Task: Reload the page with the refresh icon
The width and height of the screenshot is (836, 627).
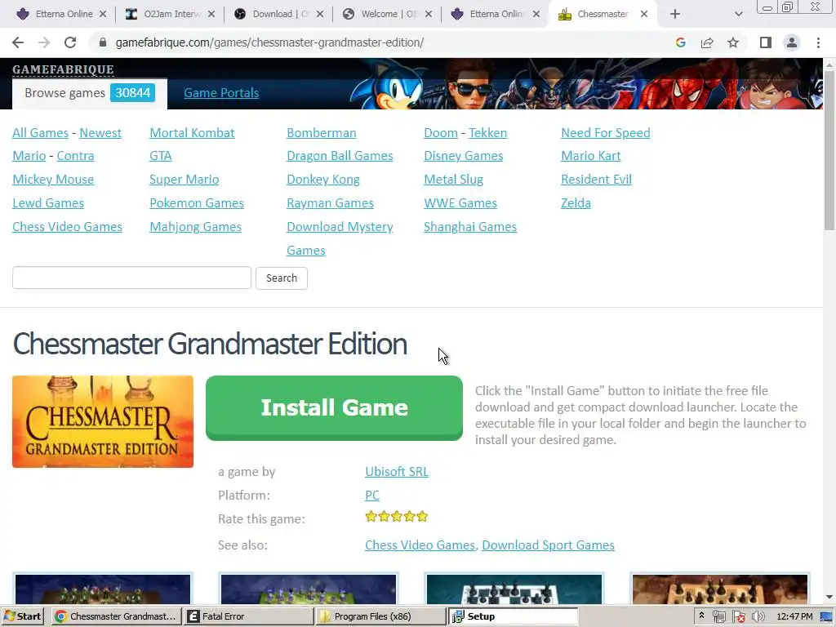Action: [x=70, y=42]
